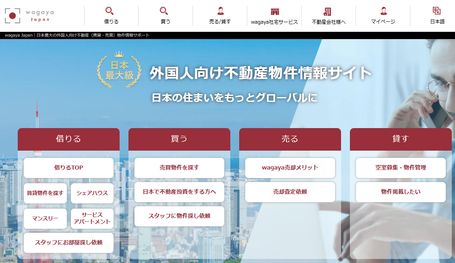
Task: Open wagaya社宅サービス navigation label
Action: 274,22
